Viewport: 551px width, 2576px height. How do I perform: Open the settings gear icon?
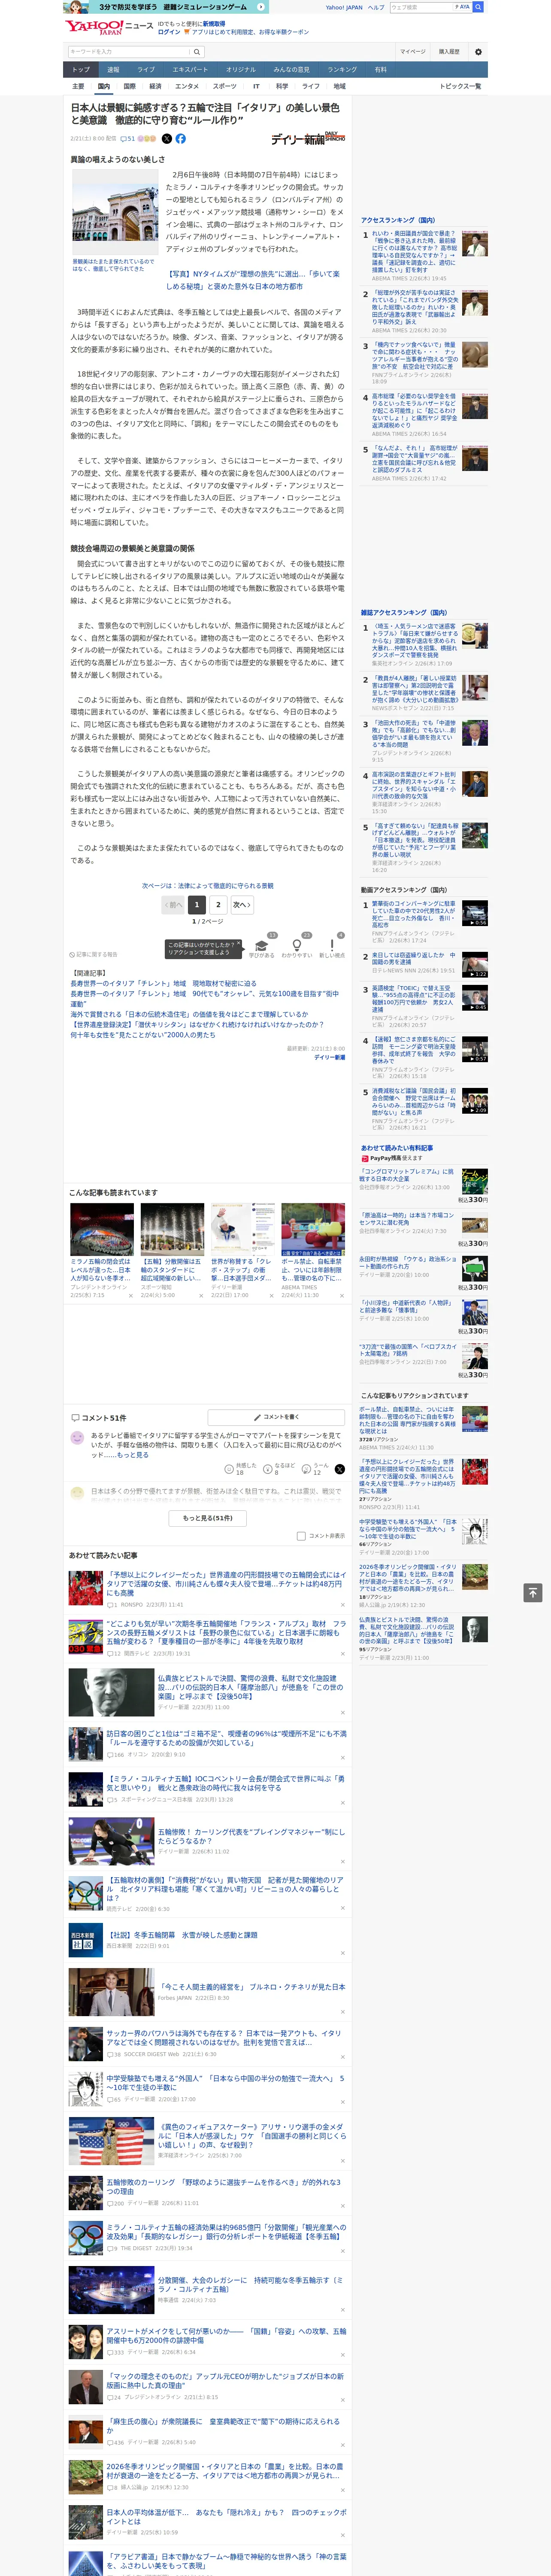(477, 52)
